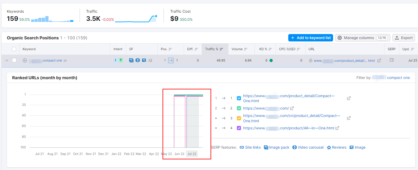
Task: Expand the +2 additional SERP features
Action: 150,60
